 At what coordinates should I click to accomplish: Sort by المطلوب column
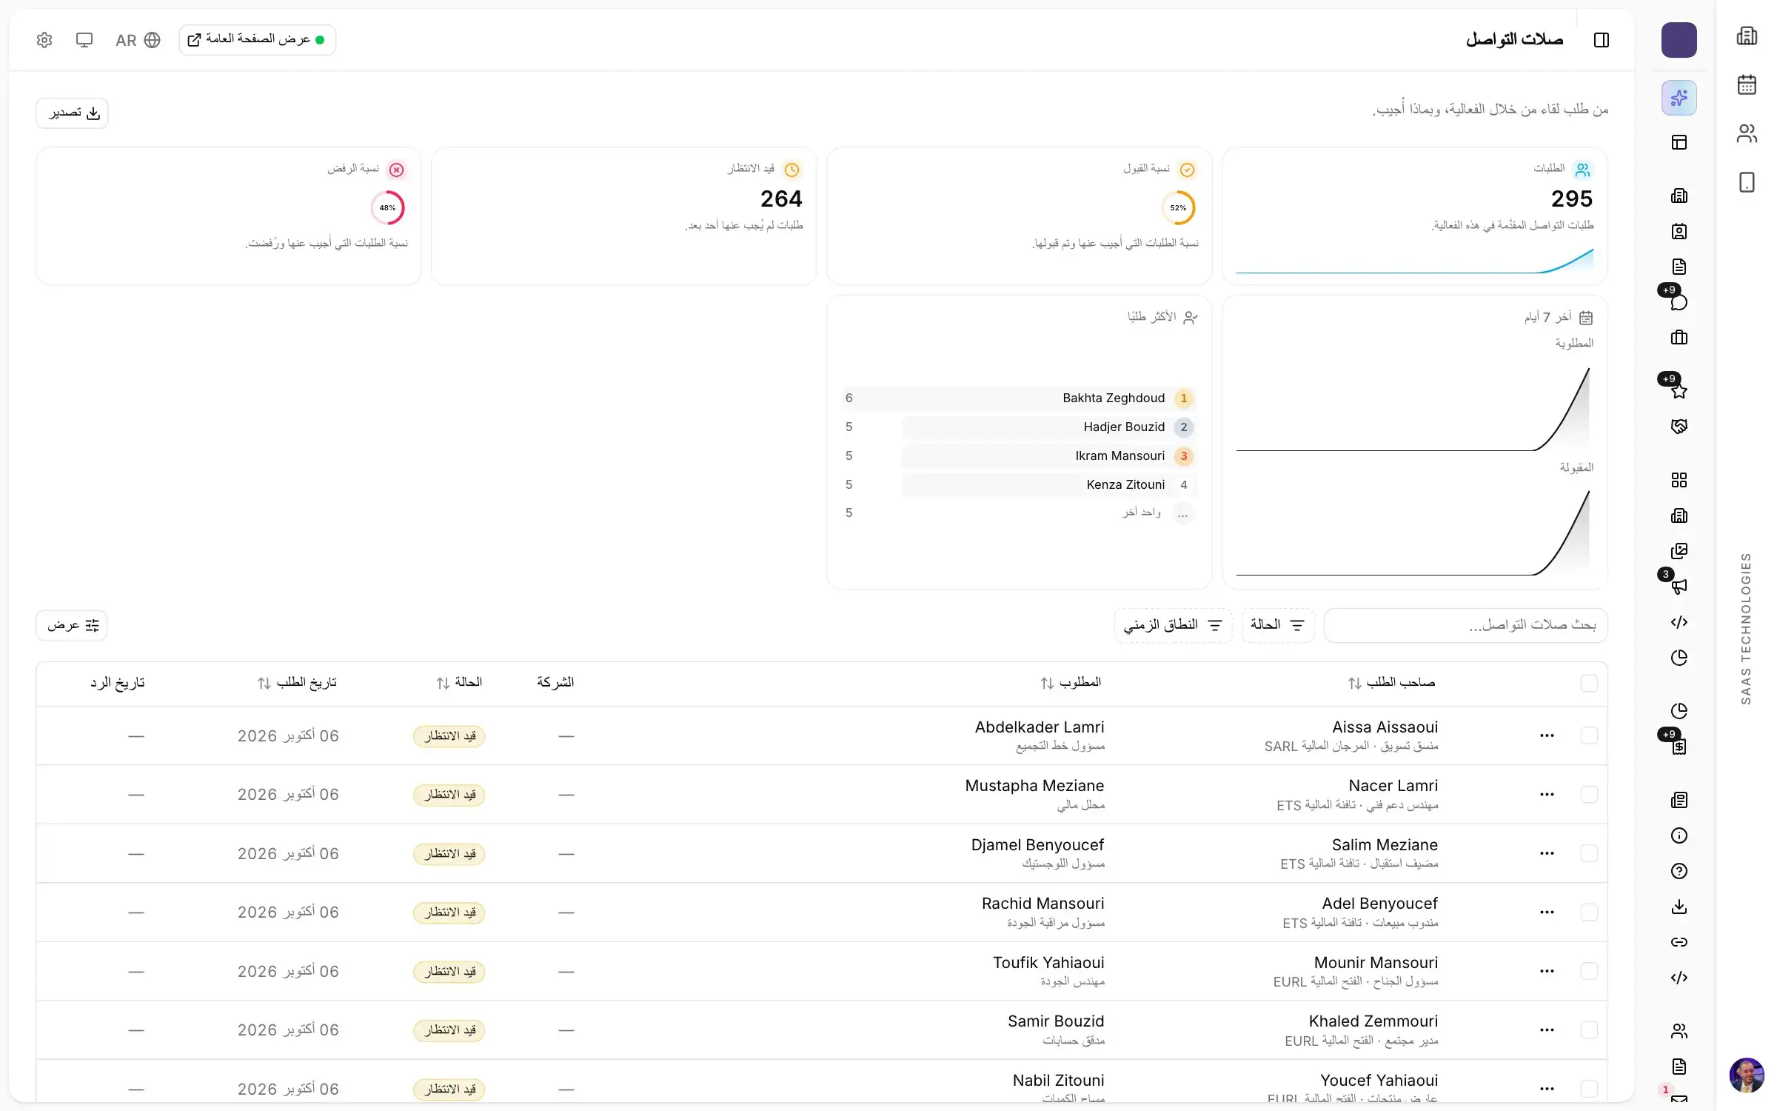pyautogui.click(x=1071, y=682)
